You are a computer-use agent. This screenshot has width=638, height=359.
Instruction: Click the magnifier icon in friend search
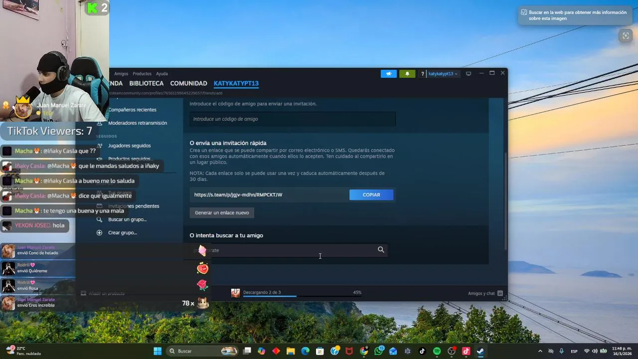[381, 250]
